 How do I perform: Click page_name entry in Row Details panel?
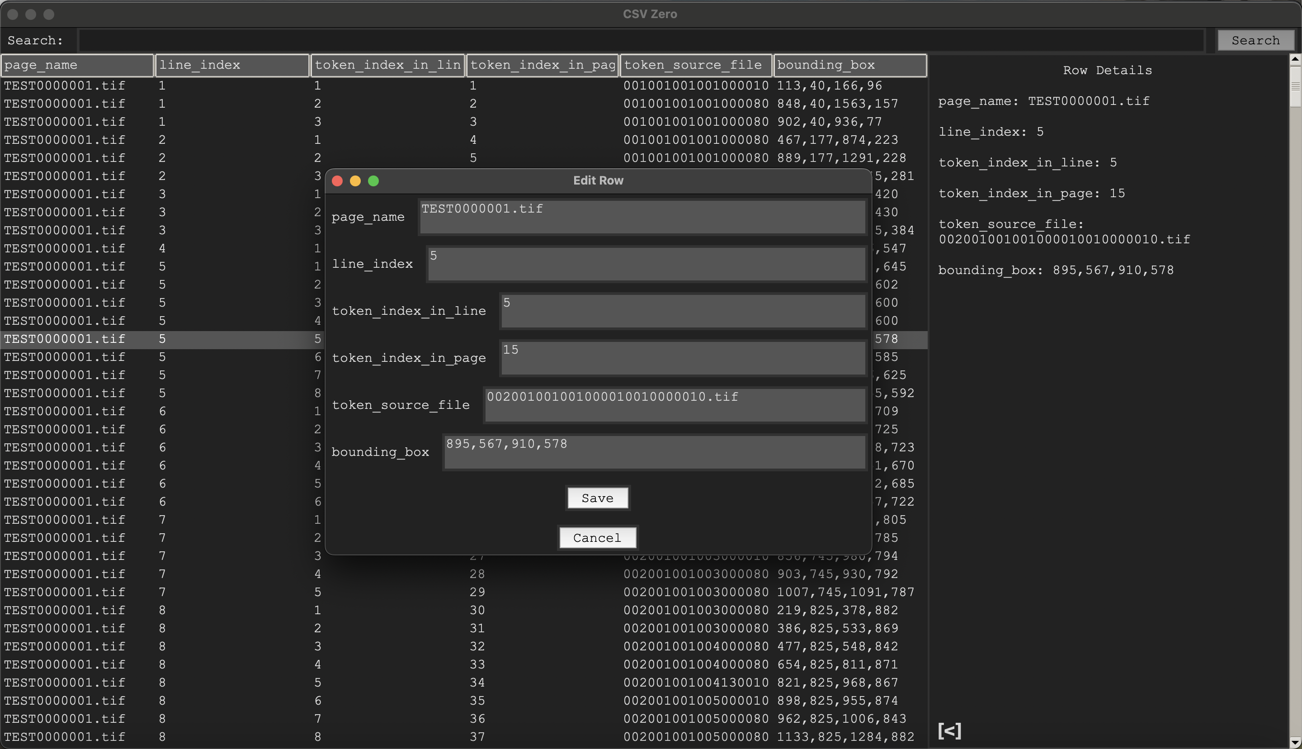pyautogui.click(x=1043, y=101)
